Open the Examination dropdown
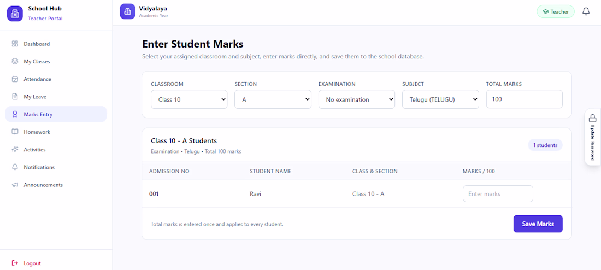The height and width of the screenshot is (270, 601). pos(356,99)
